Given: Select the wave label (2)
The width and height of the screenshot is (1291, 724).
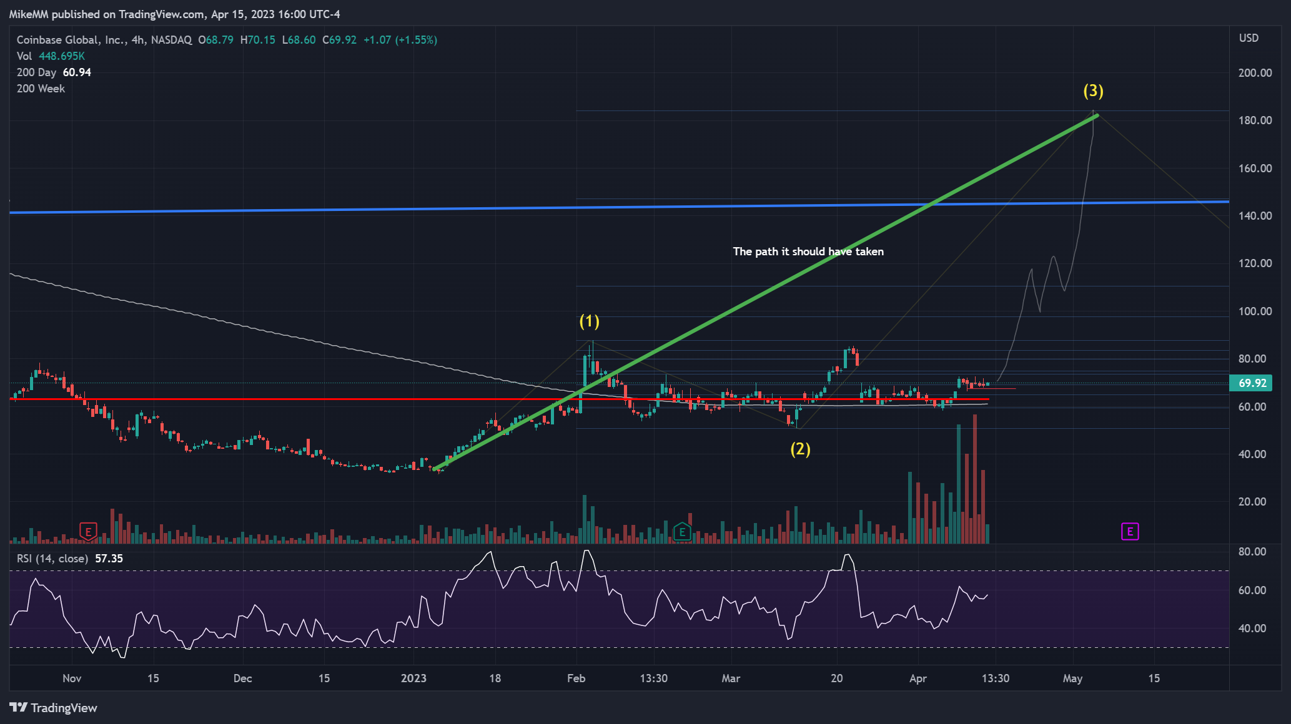Looking at the screenshot, I should point(800,449).
